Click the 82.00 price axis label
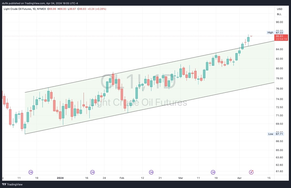Image resolution: width=291 pixels, height=188 pixels. pos(279,59)
